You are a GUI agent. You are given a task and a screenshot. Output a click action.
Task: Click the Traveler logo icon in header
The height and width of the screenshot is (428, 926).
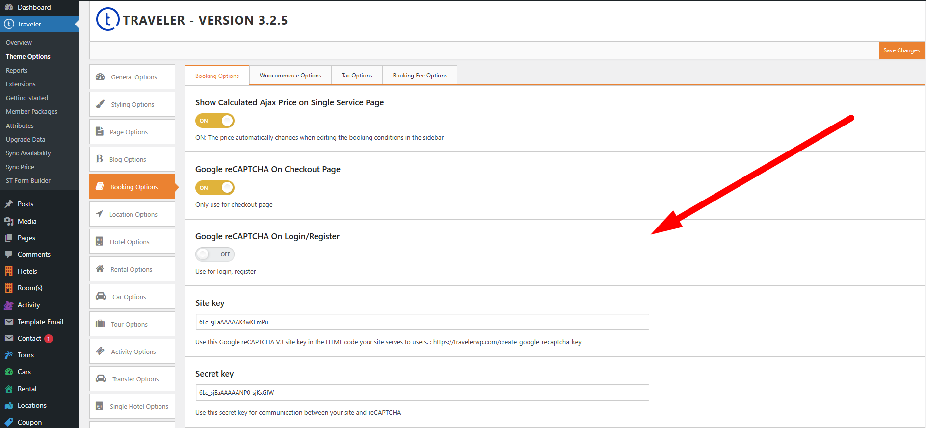(x=107, y=20)
